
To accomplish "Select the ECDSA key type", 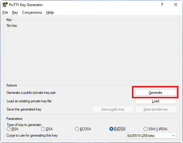I will click(83, 129).
